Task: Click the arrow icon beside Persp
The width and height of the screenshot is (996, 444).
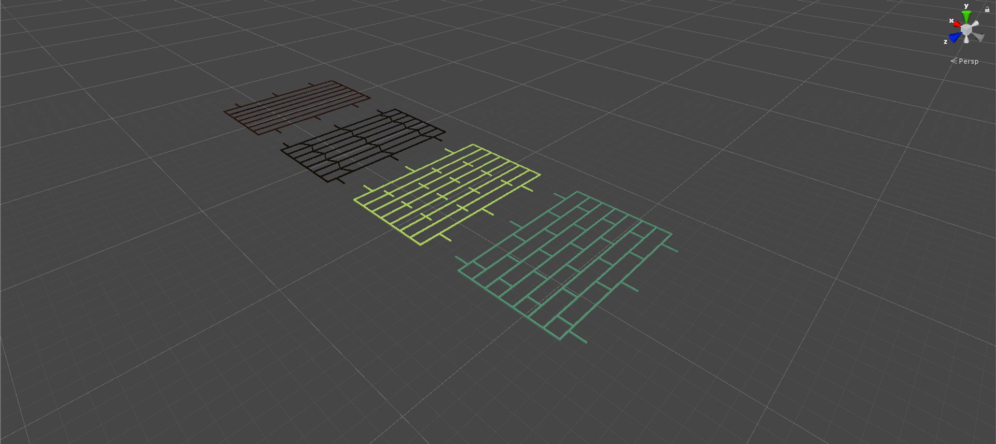Action: tap(953, 61)
